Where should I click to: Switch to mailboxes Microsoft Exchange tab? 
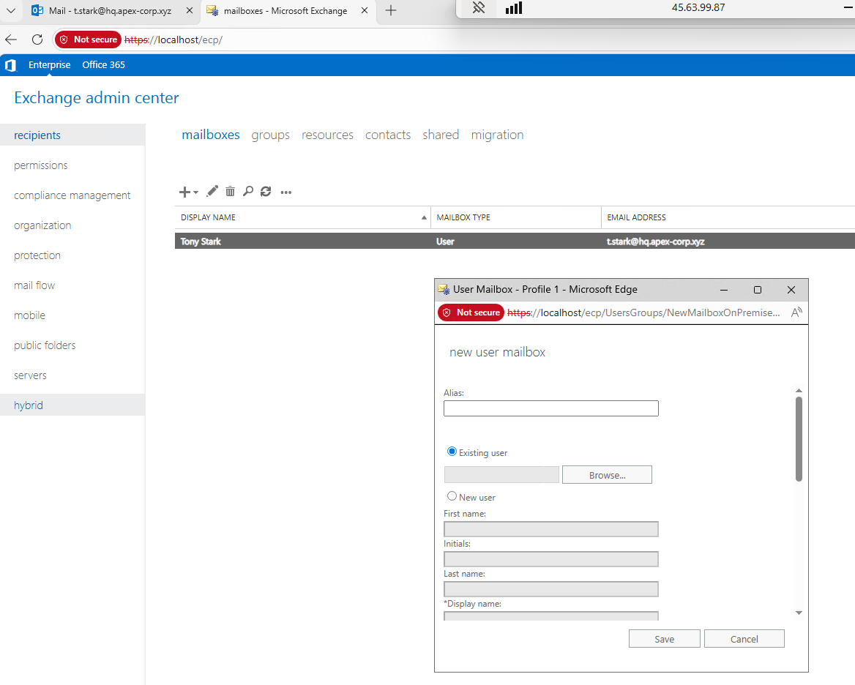click(285, 10)
